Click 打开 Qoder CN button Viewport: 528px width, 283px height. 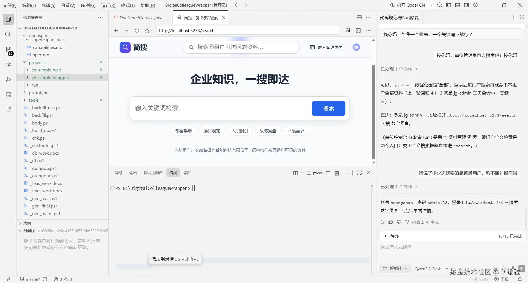[408, 5]
